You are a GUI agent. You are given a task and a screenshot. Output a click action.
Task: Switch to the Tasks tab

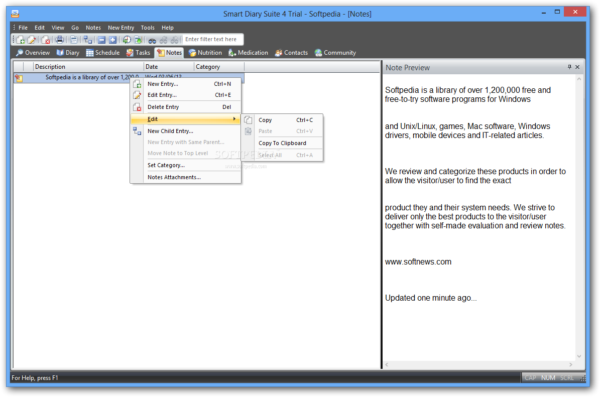tap(138, 53)
